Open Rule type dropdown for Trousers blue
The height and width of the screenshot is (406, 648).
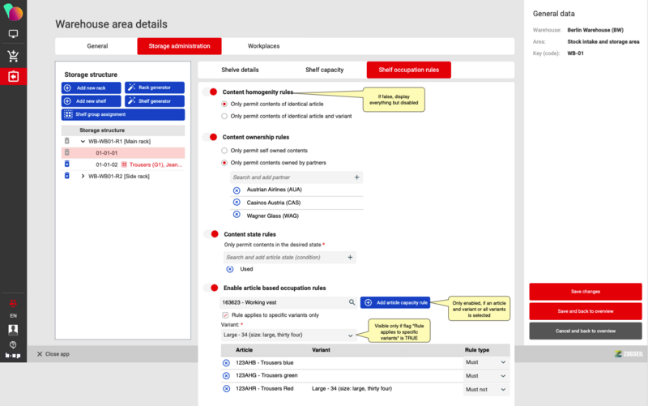point(486,362)
